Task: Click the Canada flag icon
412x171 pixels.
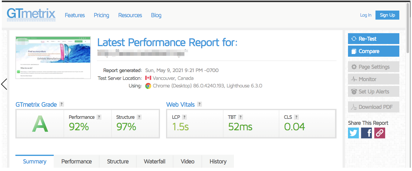Action: click(148, 78)
